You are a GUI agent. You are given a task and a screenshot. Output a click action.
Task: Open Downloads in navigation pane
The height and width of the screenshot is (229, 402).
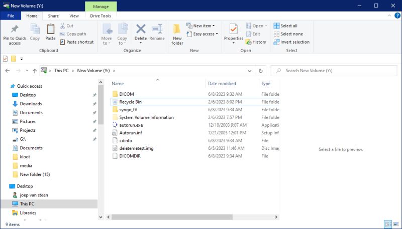click(x=31, y=104)
